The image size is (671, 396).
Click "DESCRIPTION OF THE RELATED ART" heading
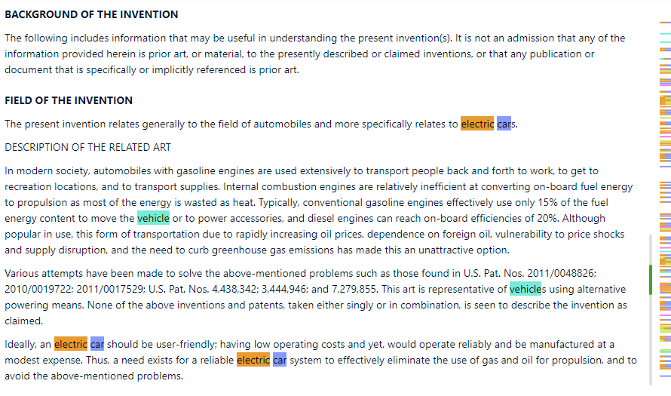click(87, 147)
